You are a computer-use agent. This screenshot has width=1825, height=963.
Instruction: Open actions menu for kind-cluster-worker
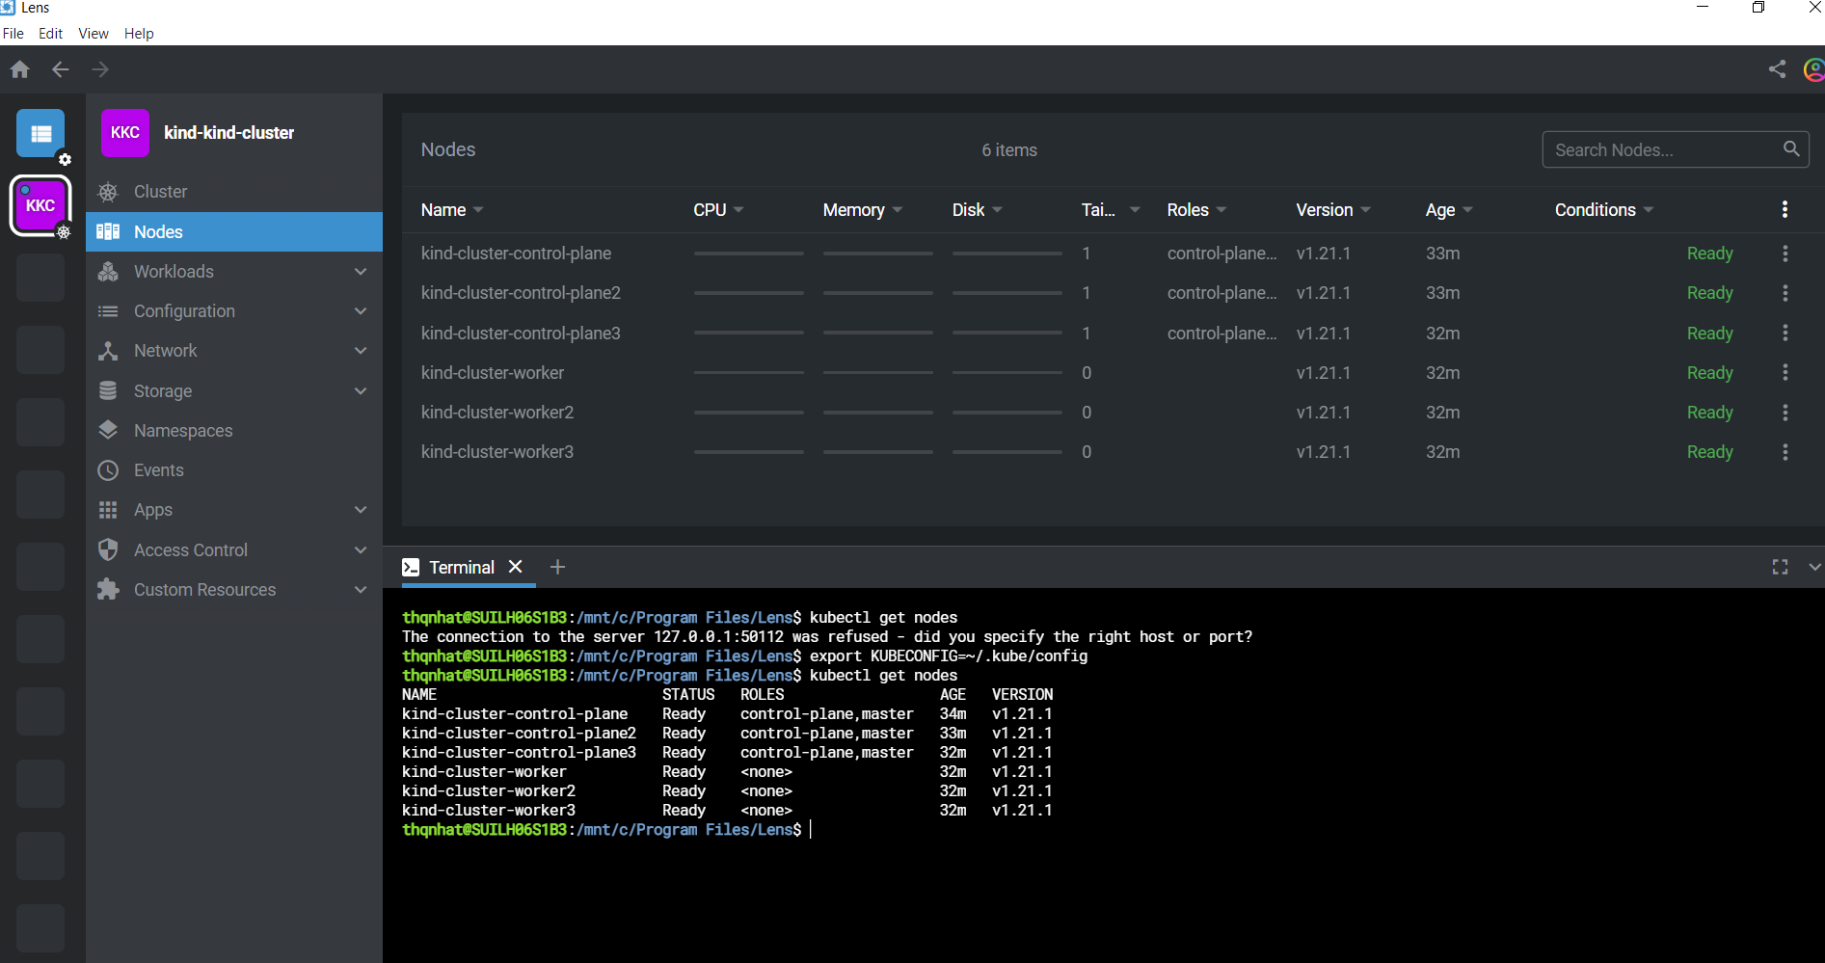[x=1785, y=372]
